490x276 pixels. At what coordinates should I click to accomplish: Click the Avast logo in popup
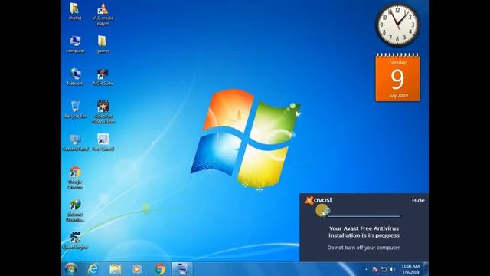[318, 200]
